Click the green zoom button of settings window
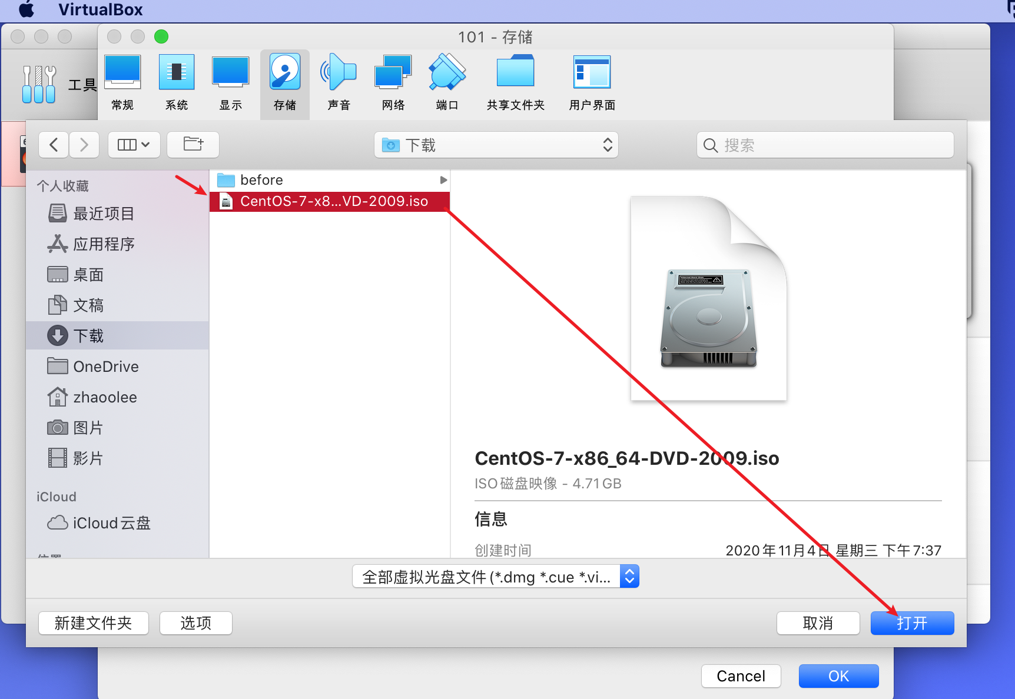The image size is (1015, 699). click(x=161, y=36)
